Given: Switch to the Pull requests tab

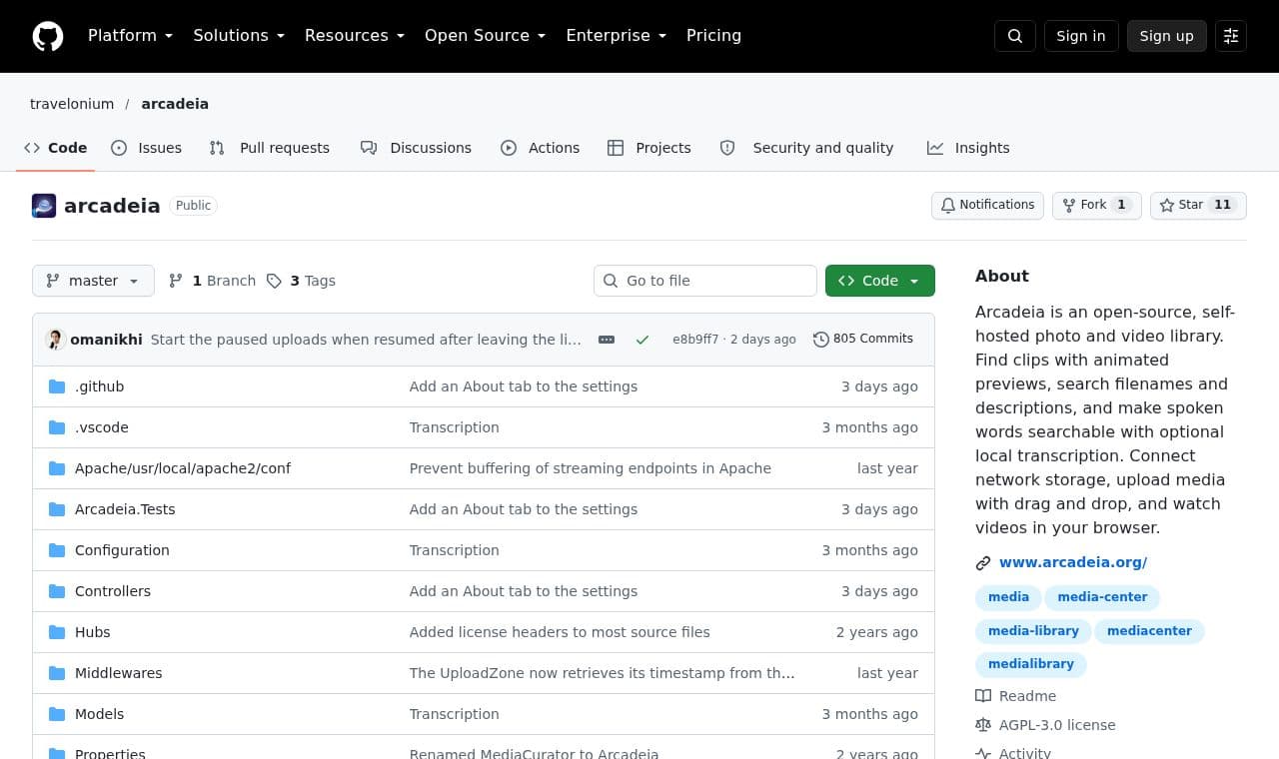Looking at the screenshot, I should (270, 148).
